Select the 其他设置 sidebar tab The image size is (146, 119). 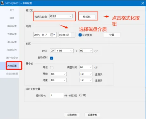[12, 66]
